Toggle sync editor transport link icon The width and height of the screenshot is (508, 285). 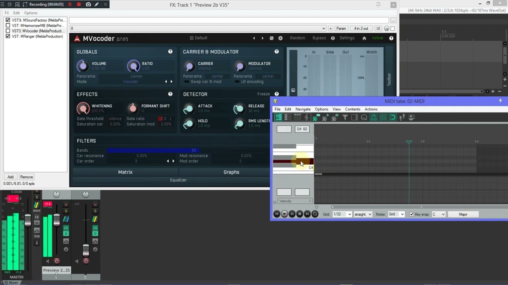point(373,117)
